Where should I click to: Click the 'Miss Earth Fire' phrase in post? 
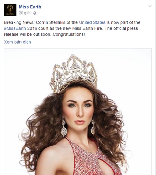coord(87,28)
